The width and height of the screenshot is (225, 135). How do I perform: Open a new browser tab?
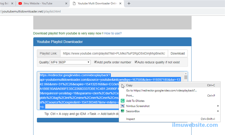click(x=129, y=3)
